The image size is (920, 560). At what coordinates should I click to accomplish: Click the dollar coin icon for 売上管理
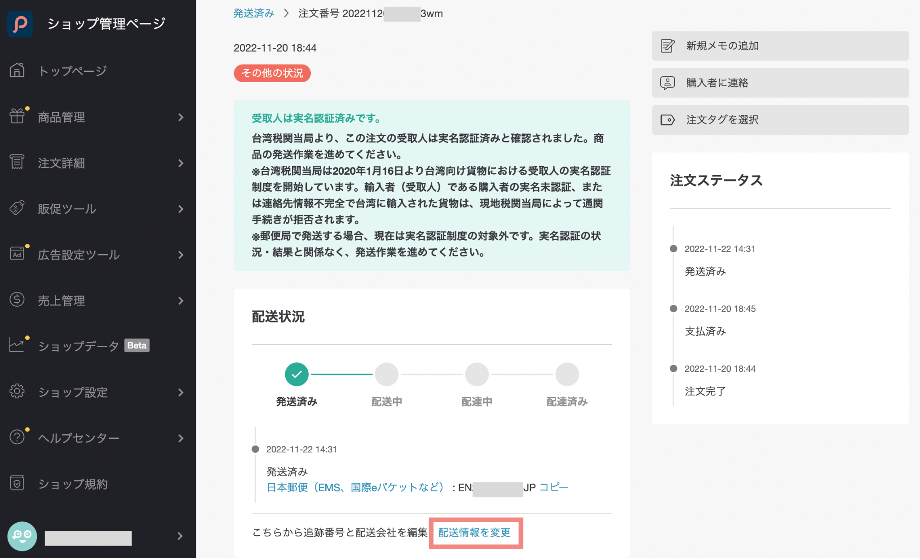(17, 300)
